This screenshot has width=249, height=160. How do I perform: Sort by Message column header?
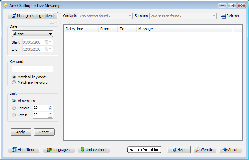(185, 29)
